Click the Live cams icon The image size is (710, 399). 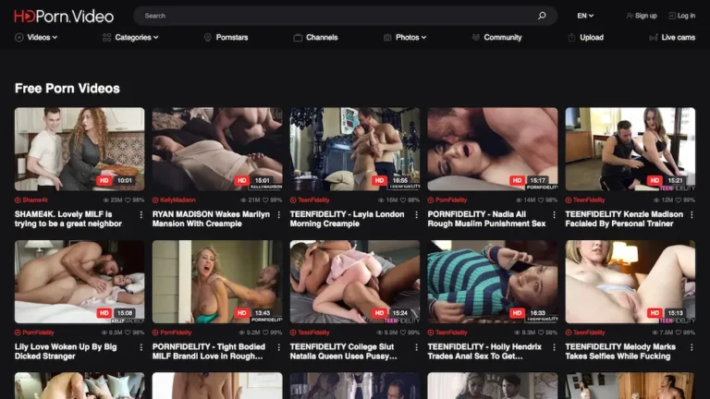tap(653, 38)
